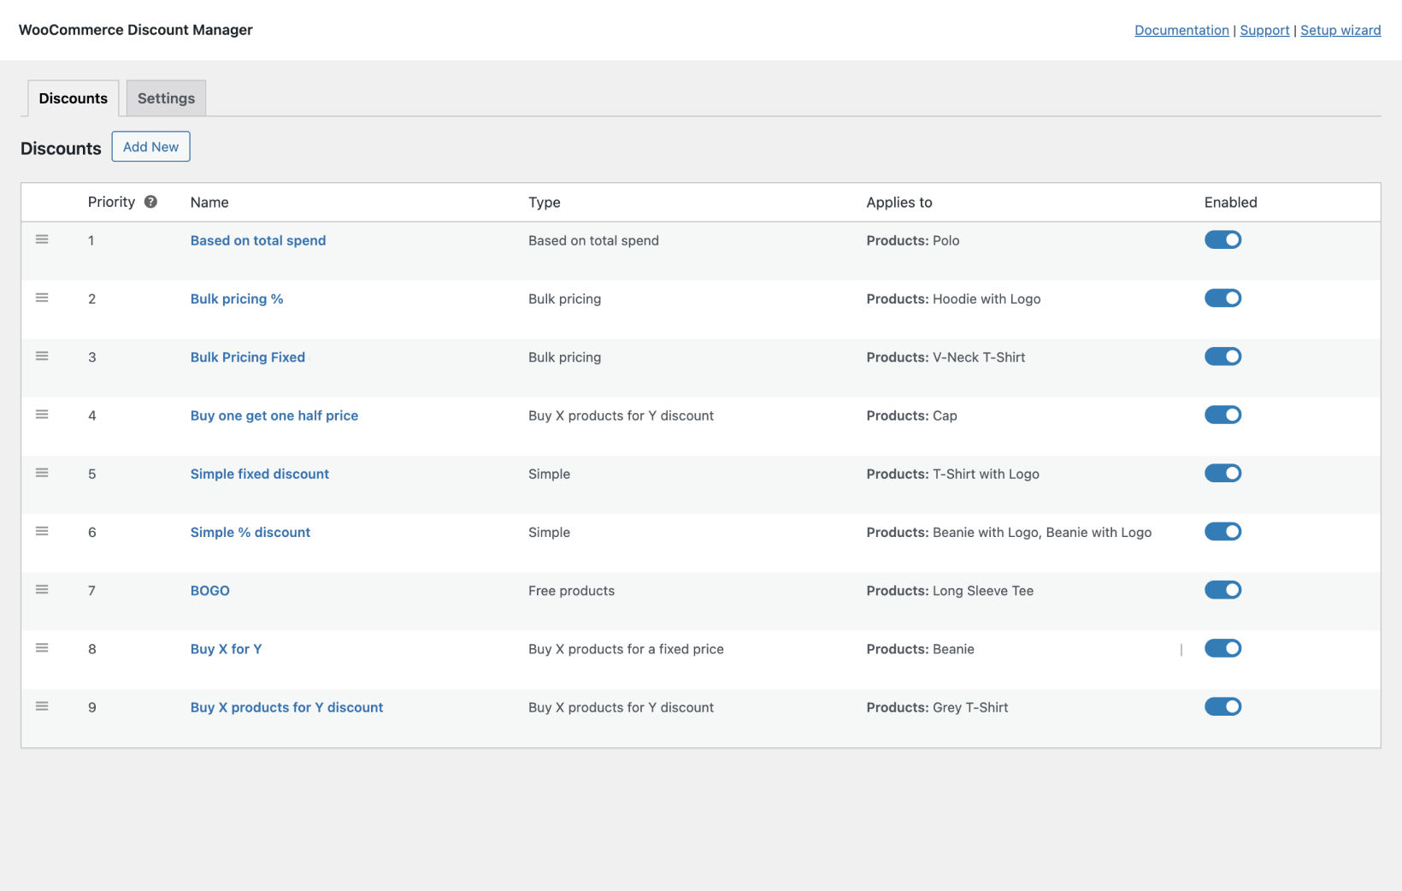Open the Setup wizard
1402x891 pixels.
[x=1340, y=30]
